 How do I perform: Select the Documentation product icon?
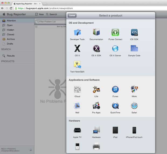click(96, 32)
